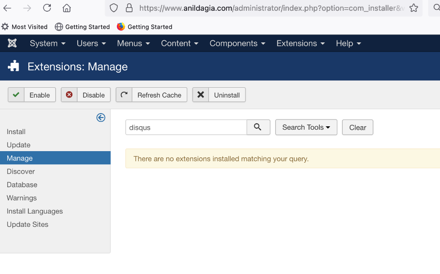This screenshot has width=440, height=274.
Task: Click the disqus search input field
Action: (186, 127)
